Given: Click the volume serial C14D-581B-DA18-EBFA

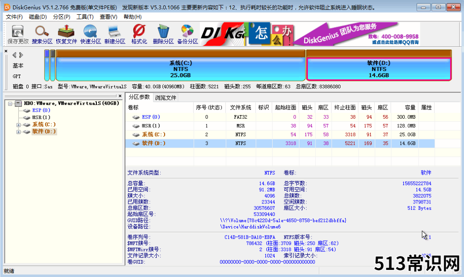Looking at the screenshot, I should (x=250, y=237).
